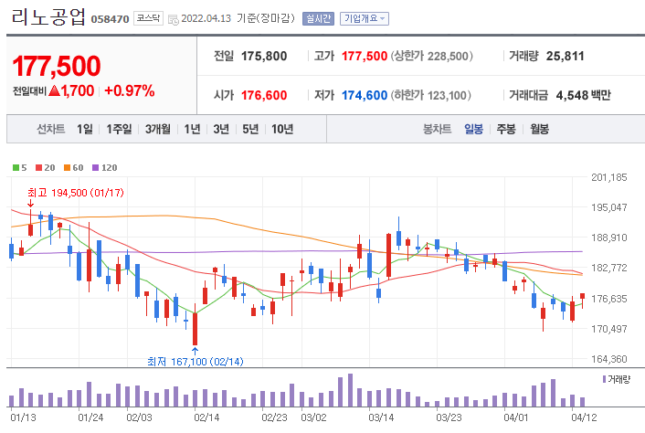
Task: Click the 01/13 date axis label
Action: tap(23, 417)
